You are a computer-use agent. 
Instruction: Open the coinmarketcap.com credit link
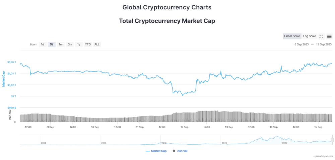[x=323, y=156]
